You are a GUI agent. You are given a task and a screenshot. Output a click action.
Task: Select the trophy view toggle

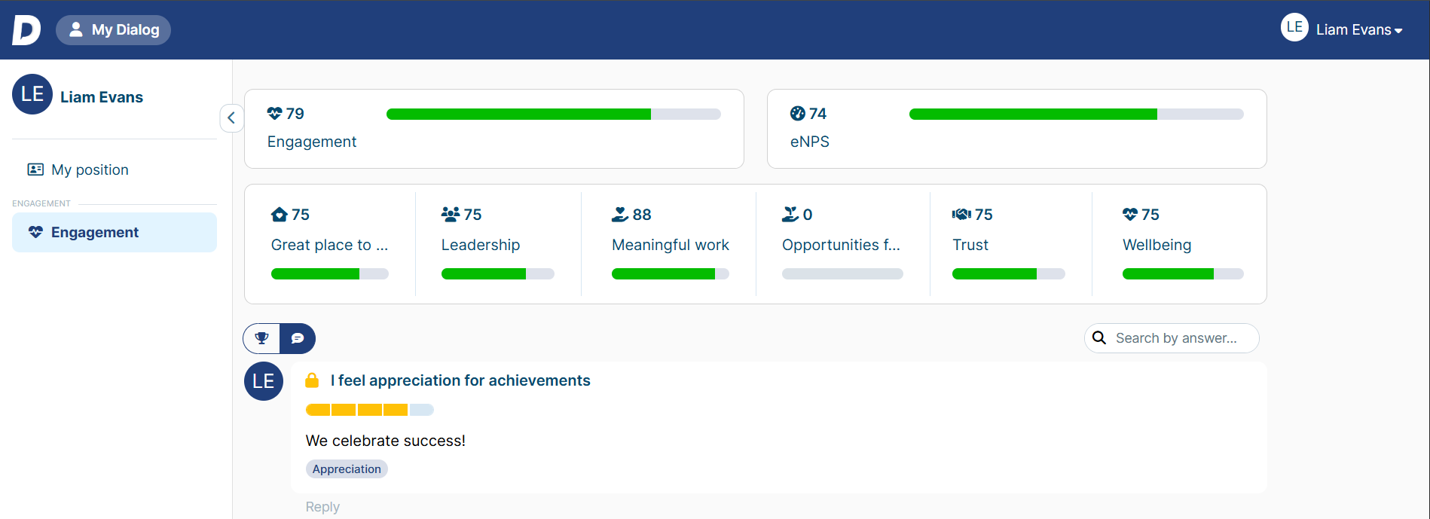point(261,338)
